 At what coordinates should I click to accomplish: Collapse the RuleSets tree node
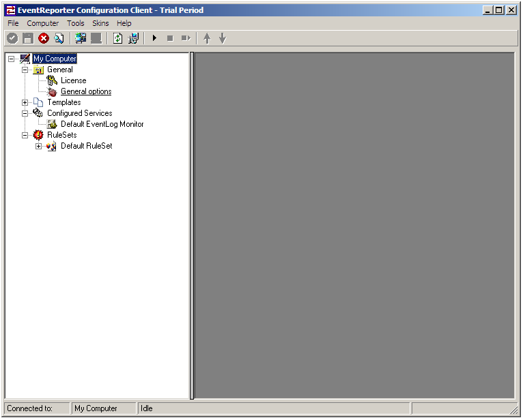tap(25, 135)
